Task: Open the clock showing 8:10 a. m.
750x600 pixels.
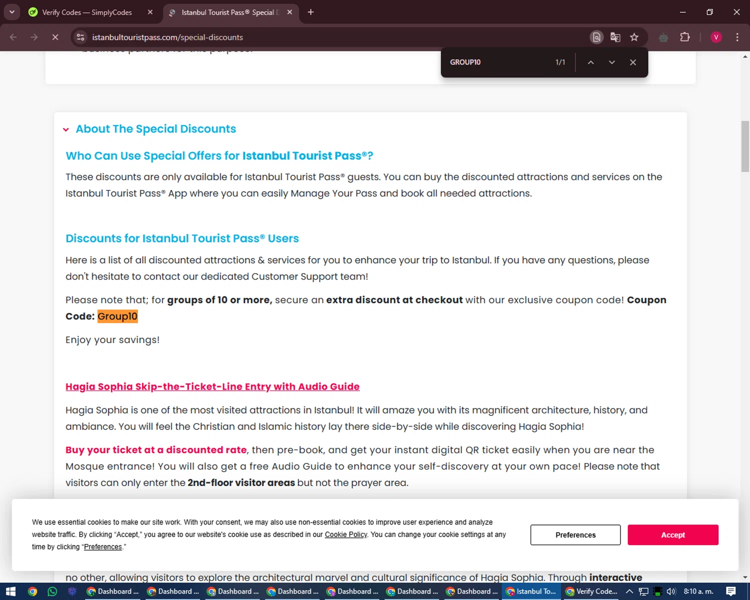Action: [x=698, y=591]
